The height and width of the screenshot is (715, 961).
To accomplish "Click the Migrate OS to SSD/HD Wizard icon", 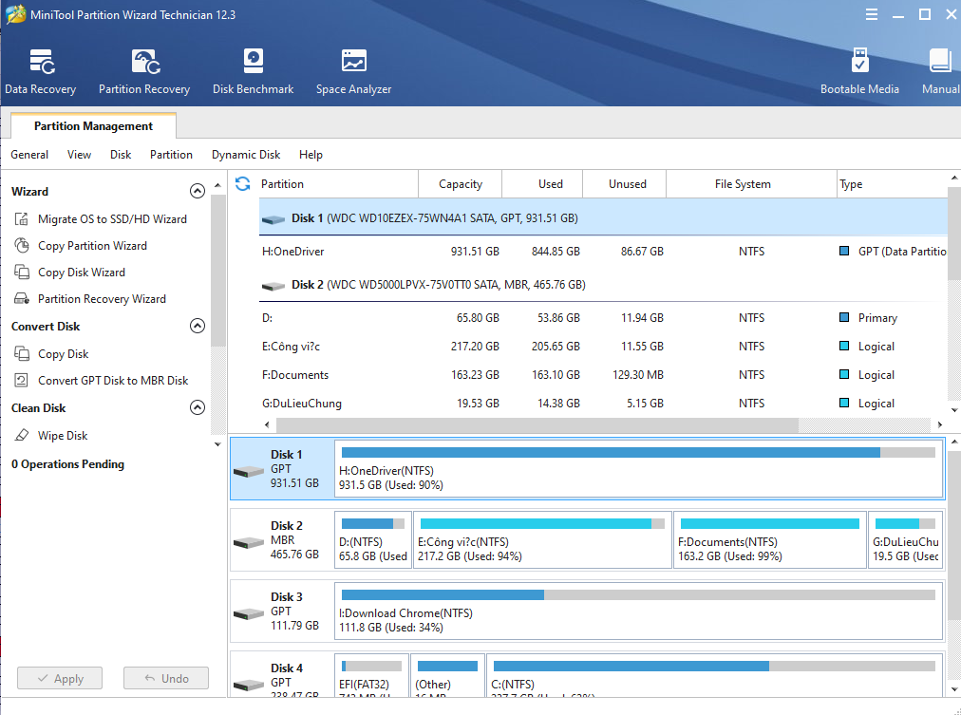I will pos(22,218).
